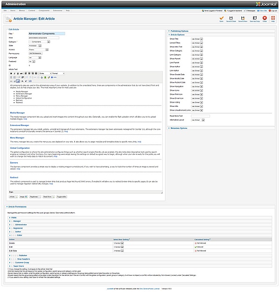Viewport: 280px width, 292px height.
Task: Open the Content menu
Action: [31, 10]
